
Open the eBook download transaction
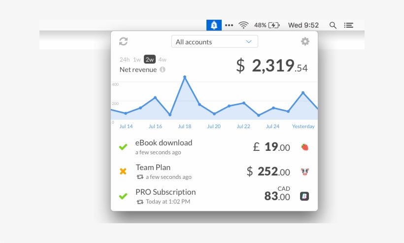click(x=214, y=147)
